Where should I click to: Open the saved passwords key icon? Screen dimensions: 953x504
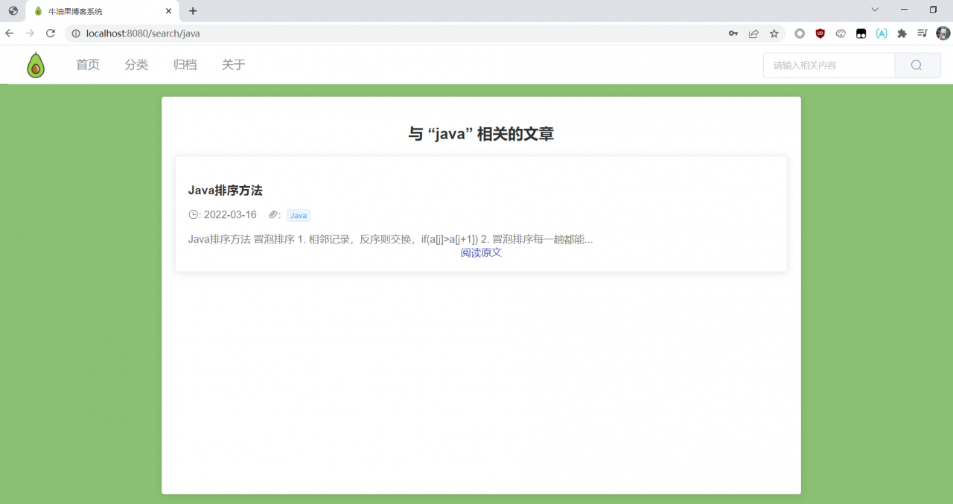(x=733, y=34)
